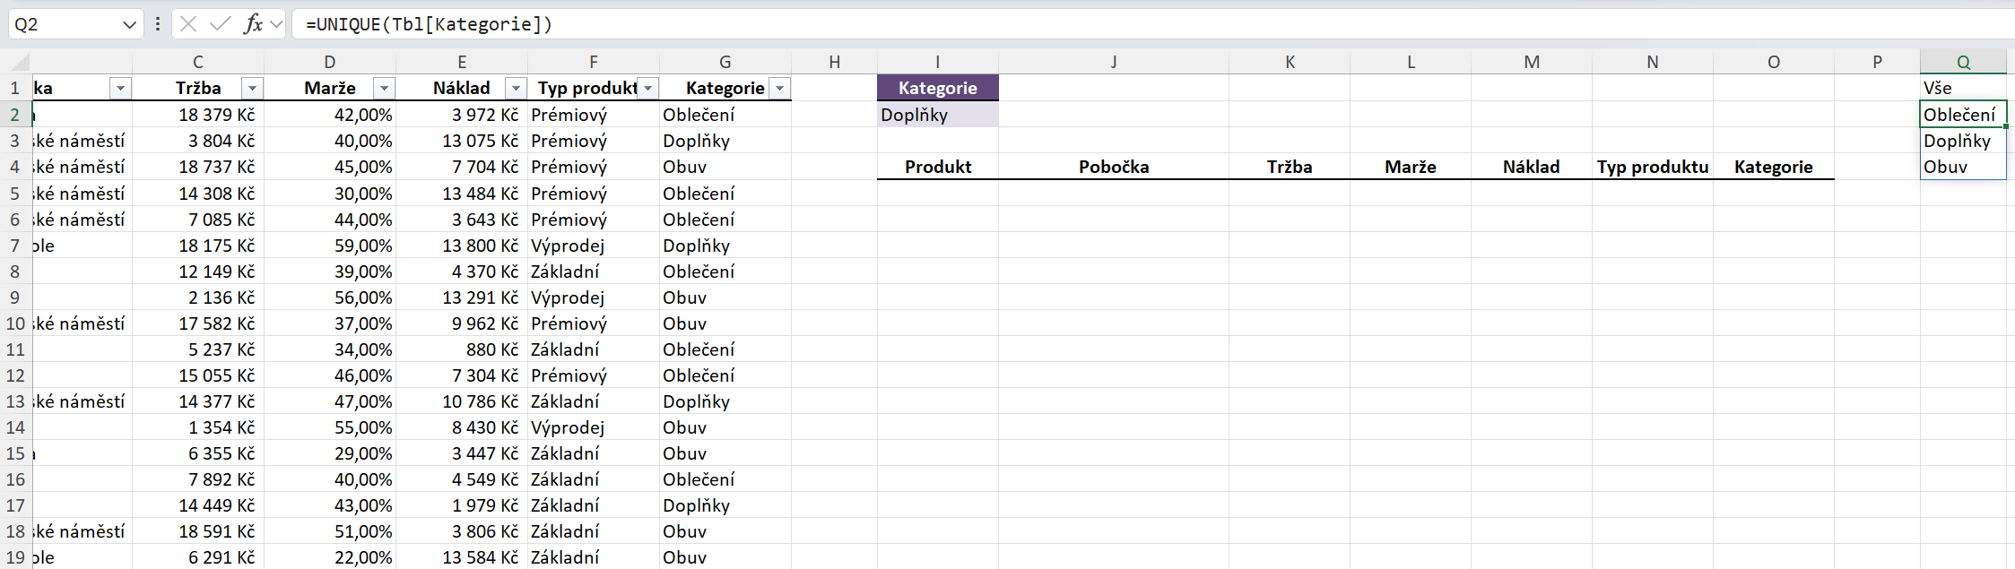
Task: Select column H header
Action: tap(834, 62)
